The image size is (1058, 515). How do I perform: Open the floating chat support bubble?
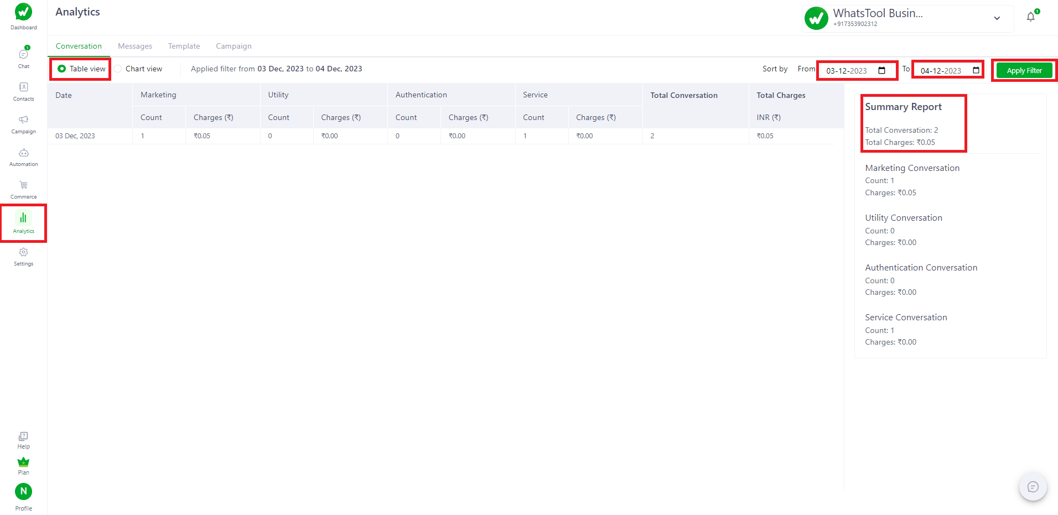tap(1033, 487)
